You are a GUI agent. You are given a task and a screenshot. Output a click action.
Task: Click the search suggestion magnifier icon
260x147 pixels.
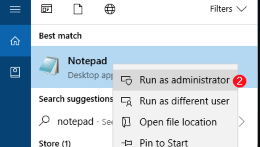44,121
